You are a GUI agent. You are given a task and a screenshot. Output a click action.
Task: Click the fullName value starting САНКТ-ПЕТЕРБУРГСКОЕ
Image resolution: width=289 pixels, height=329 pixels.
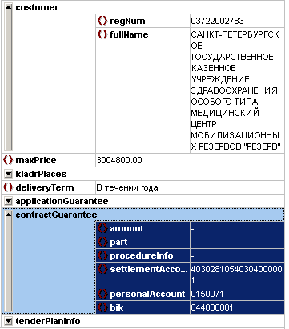click(x=235, y=90)
